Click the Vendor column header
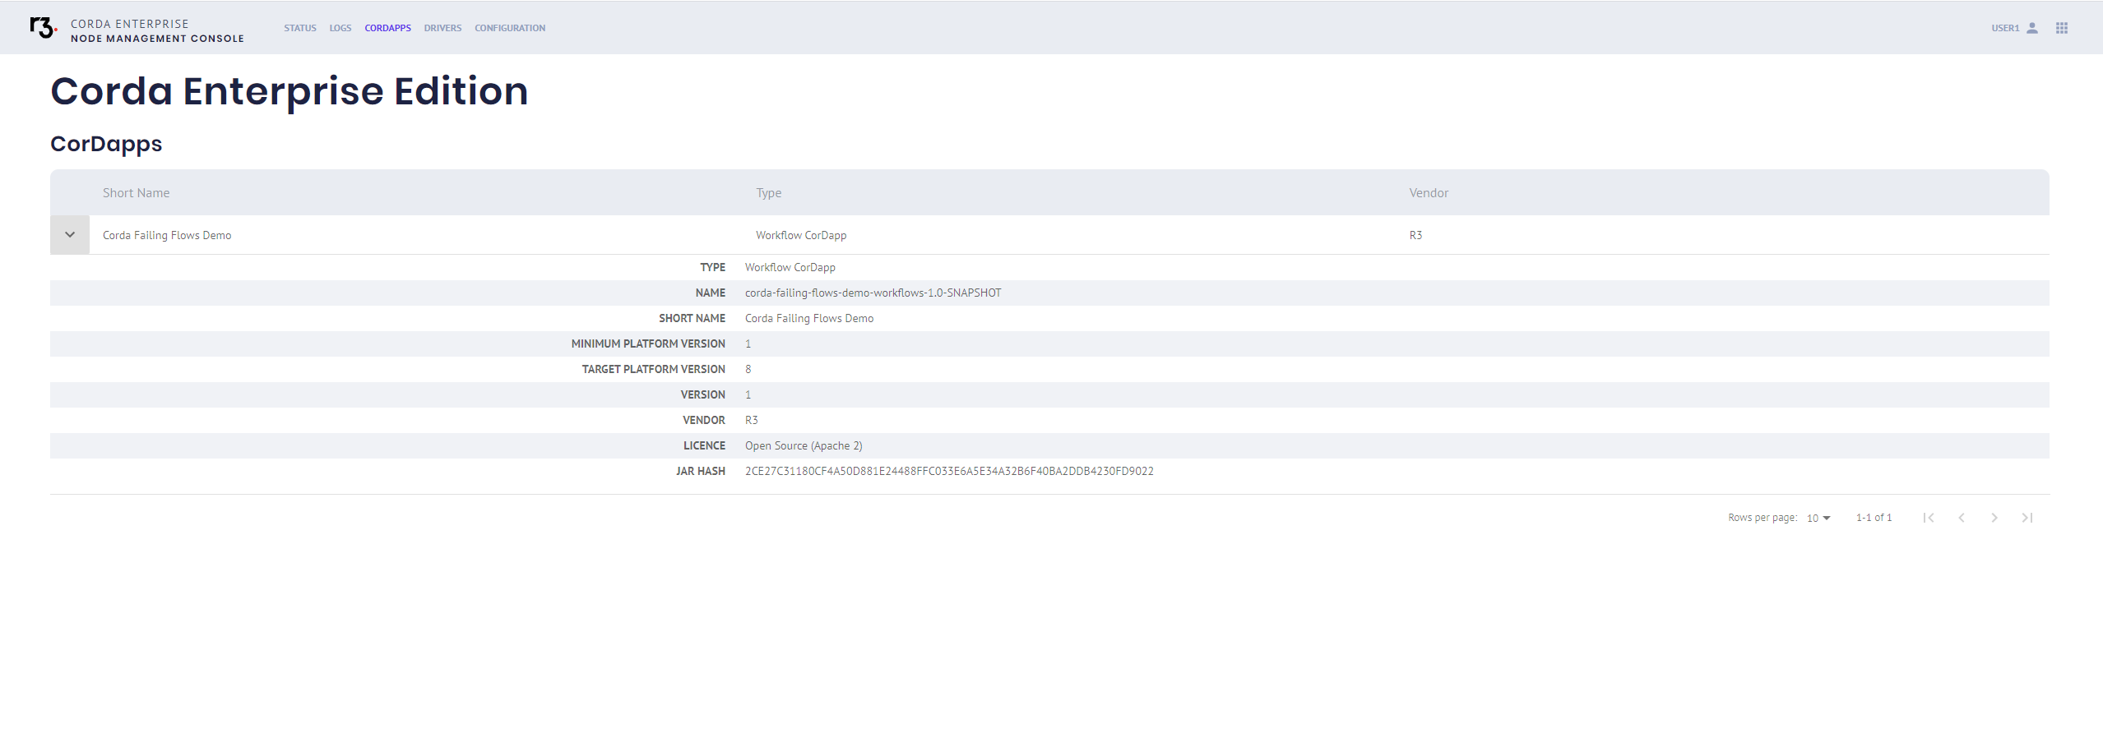This screenshot has width=2103, height=747. [1429, 193]
